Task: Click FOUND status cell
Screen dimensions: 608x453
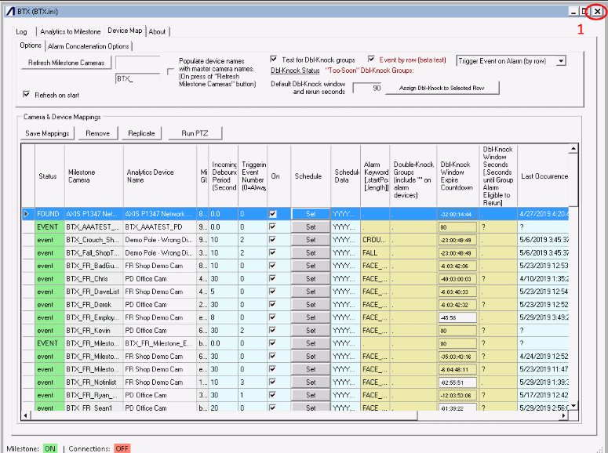Action: [49, 214]
